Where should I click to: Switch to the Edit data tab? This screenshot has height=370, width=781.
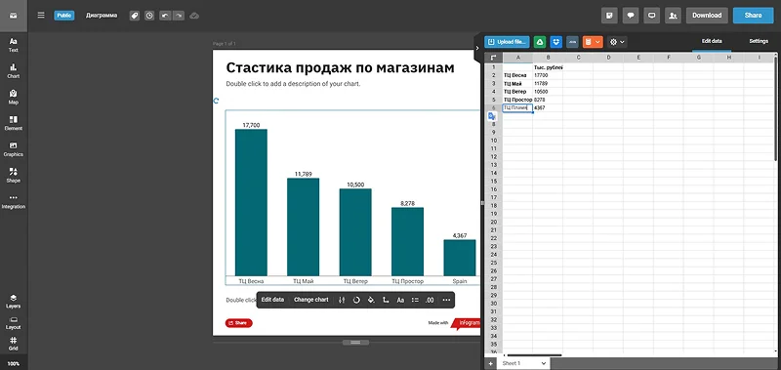coord(712,41)
